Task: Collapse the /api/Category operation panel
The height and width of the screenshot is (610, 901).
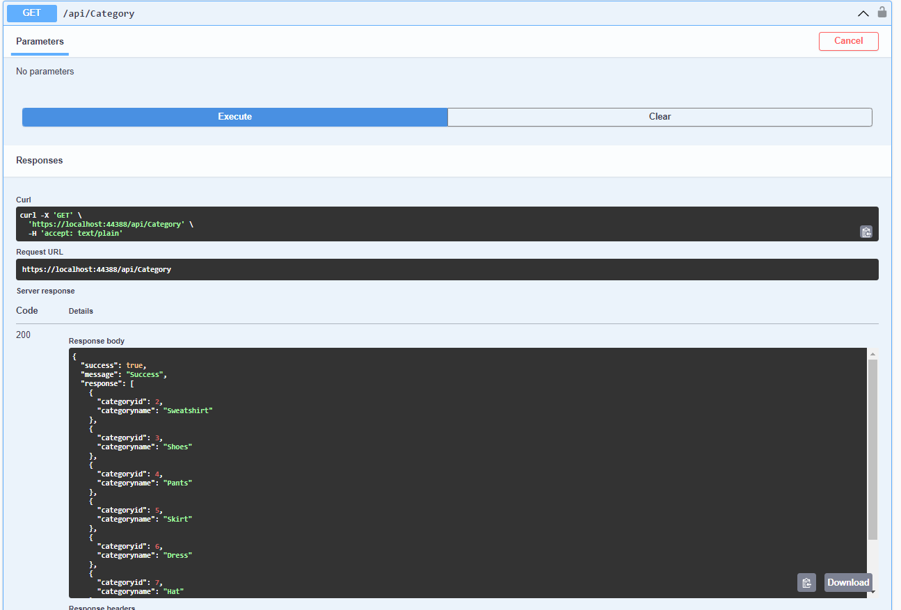Action: 863,13
